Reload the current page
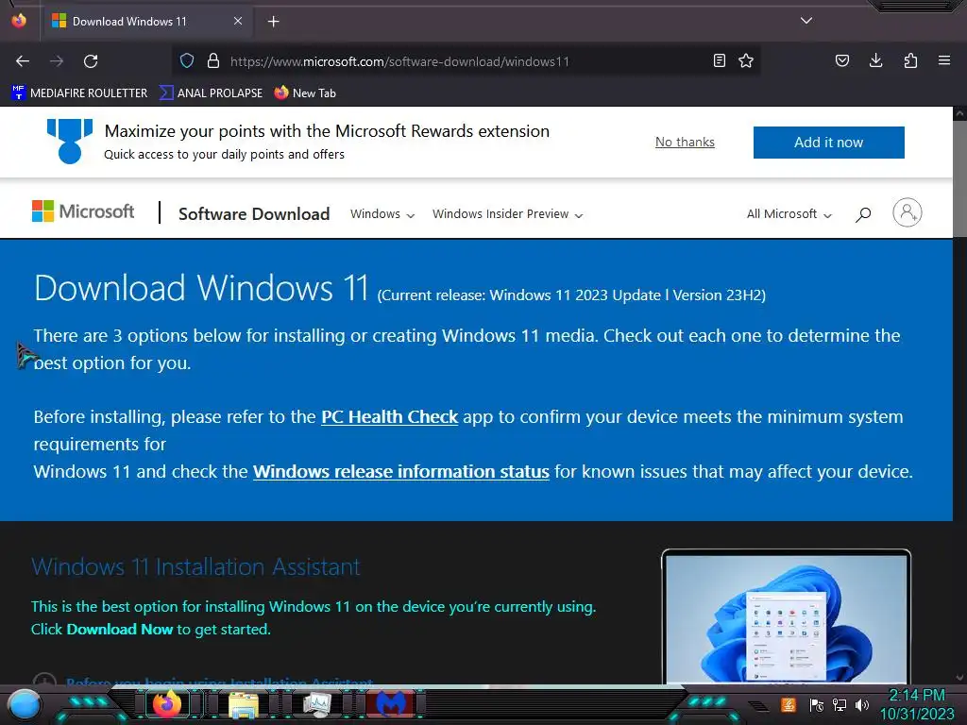This screenshot has width=967, height=725. point(91,61)
